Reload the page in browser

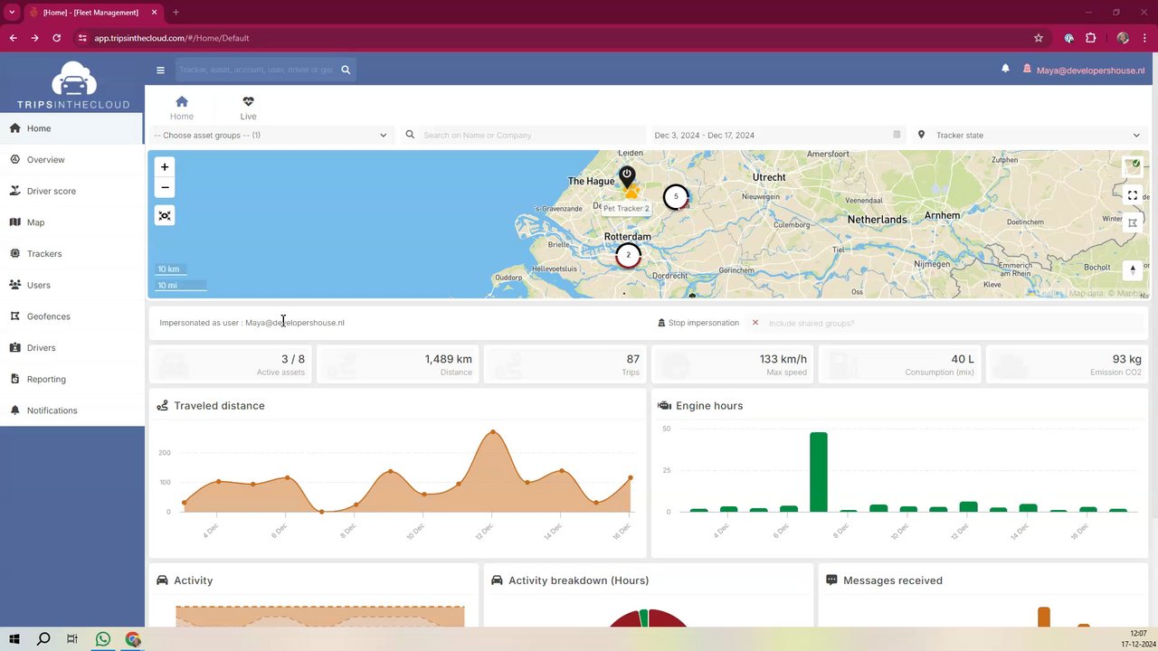tap(56, 38)
